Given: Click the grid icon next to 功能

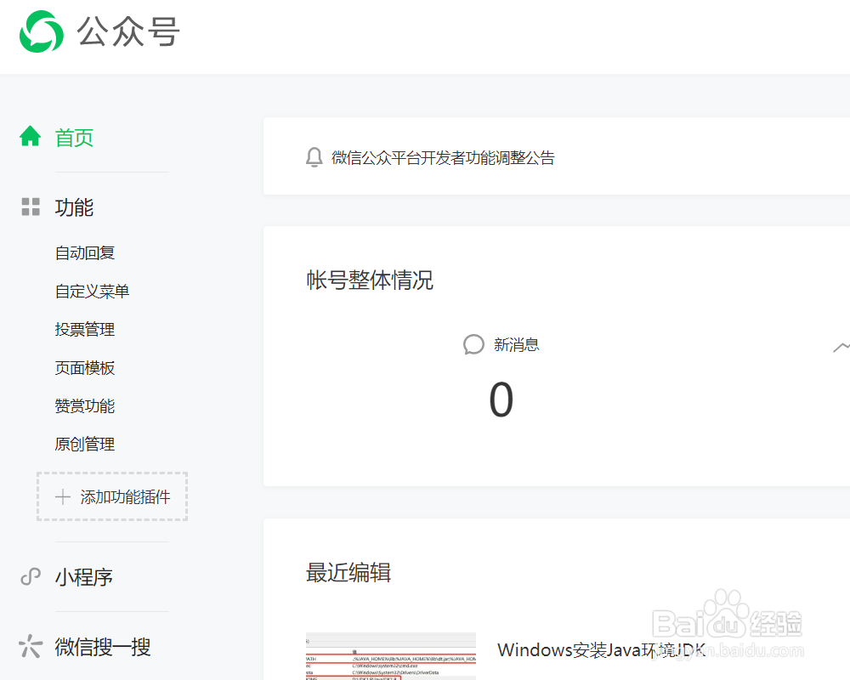Looking at the screenshot, I should 31,207.
